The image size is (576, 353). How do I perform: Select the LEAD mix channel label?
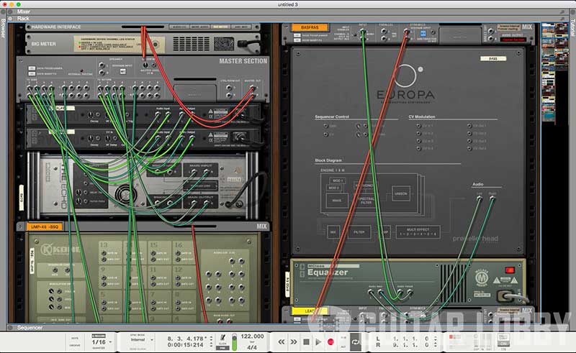[310, 311]
